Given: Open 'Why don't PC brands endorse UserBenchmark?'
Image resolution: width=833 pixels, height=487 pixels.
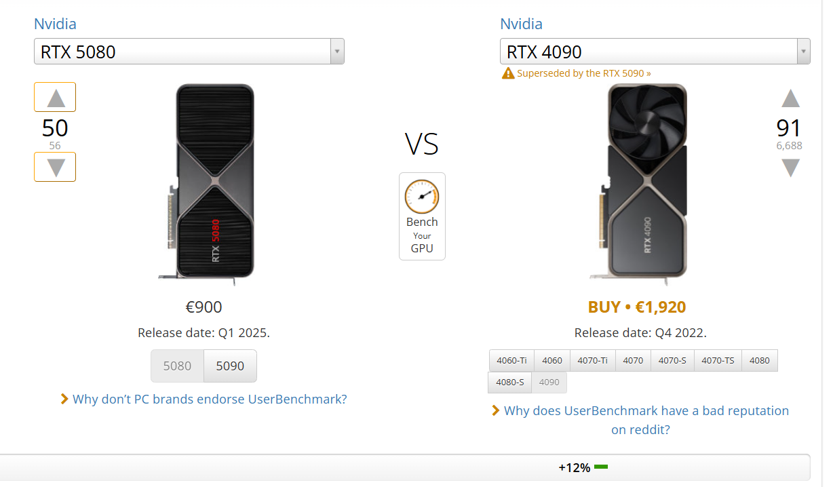Looking at the screenshot, I should 210,400.
